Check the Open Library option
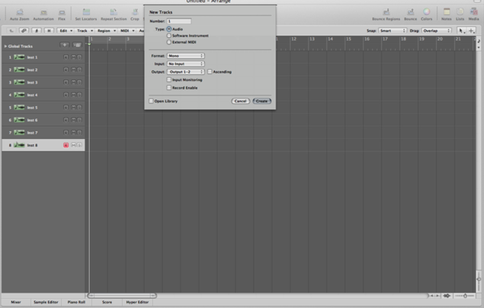The width and height of the screenshot is (484, 308). click(x=151, y=101)
